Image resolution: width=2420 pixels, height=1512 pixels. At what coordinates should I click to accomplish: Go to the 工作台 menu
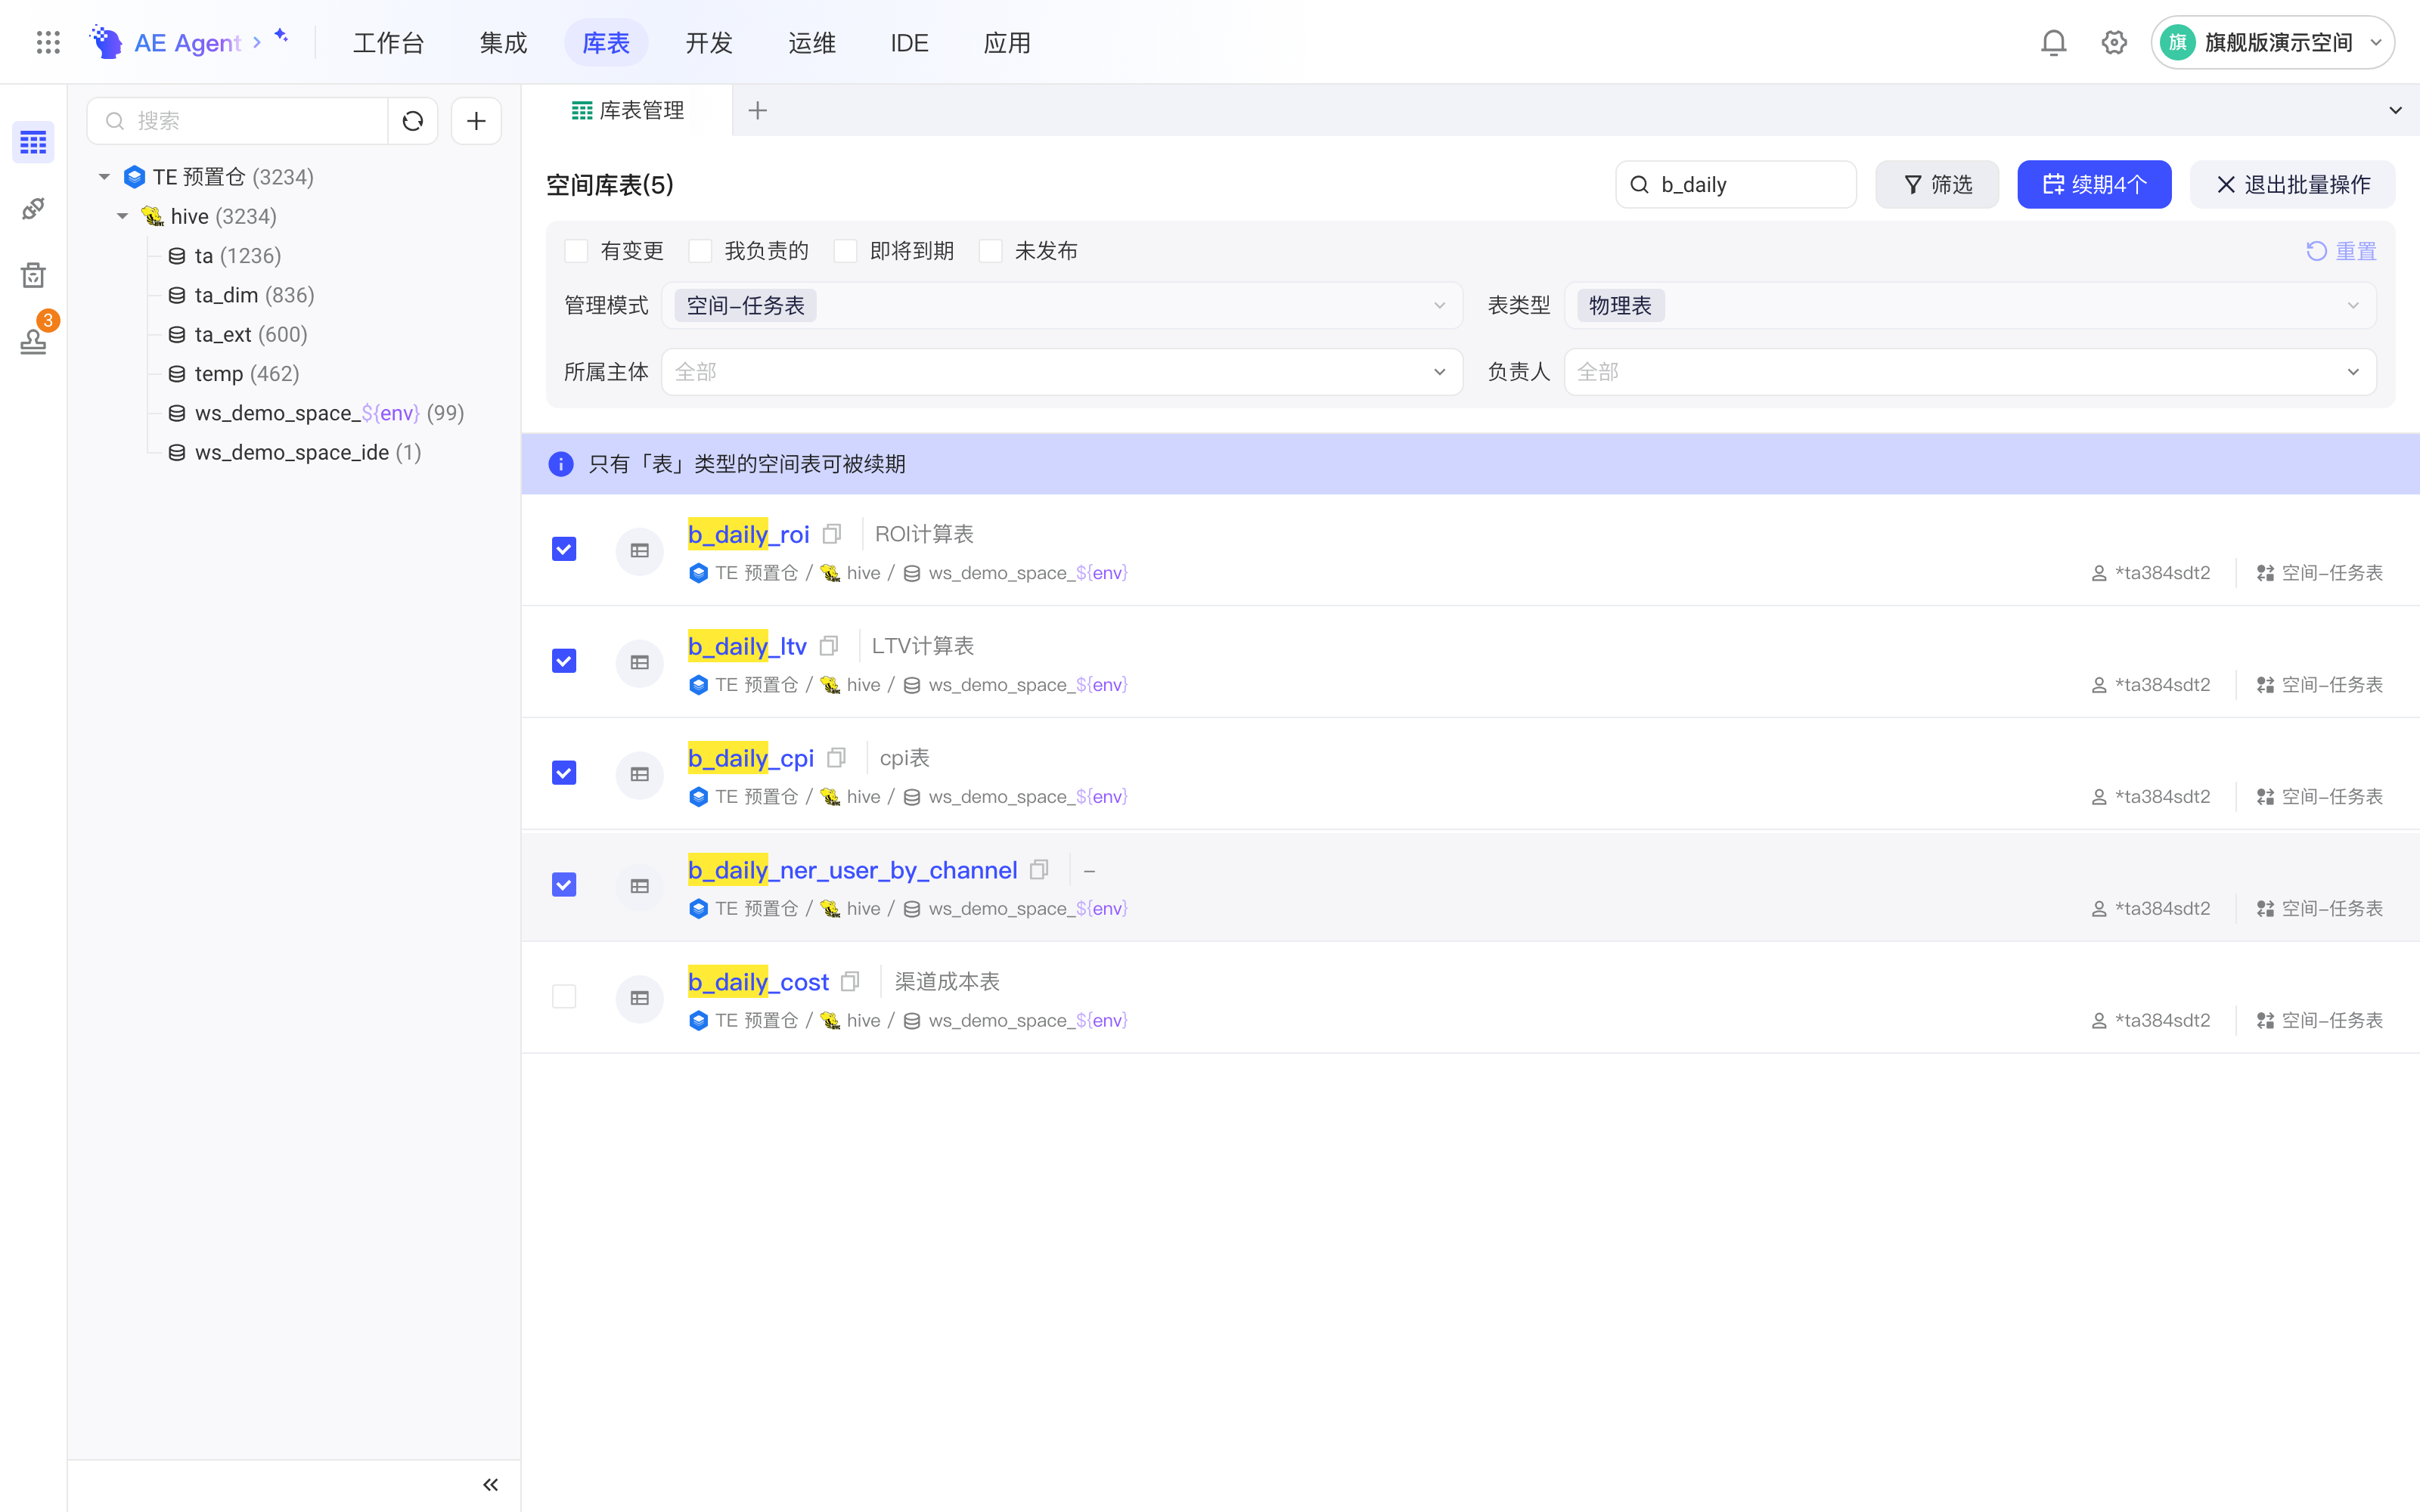pyautogui.click(x=389, y=43)
